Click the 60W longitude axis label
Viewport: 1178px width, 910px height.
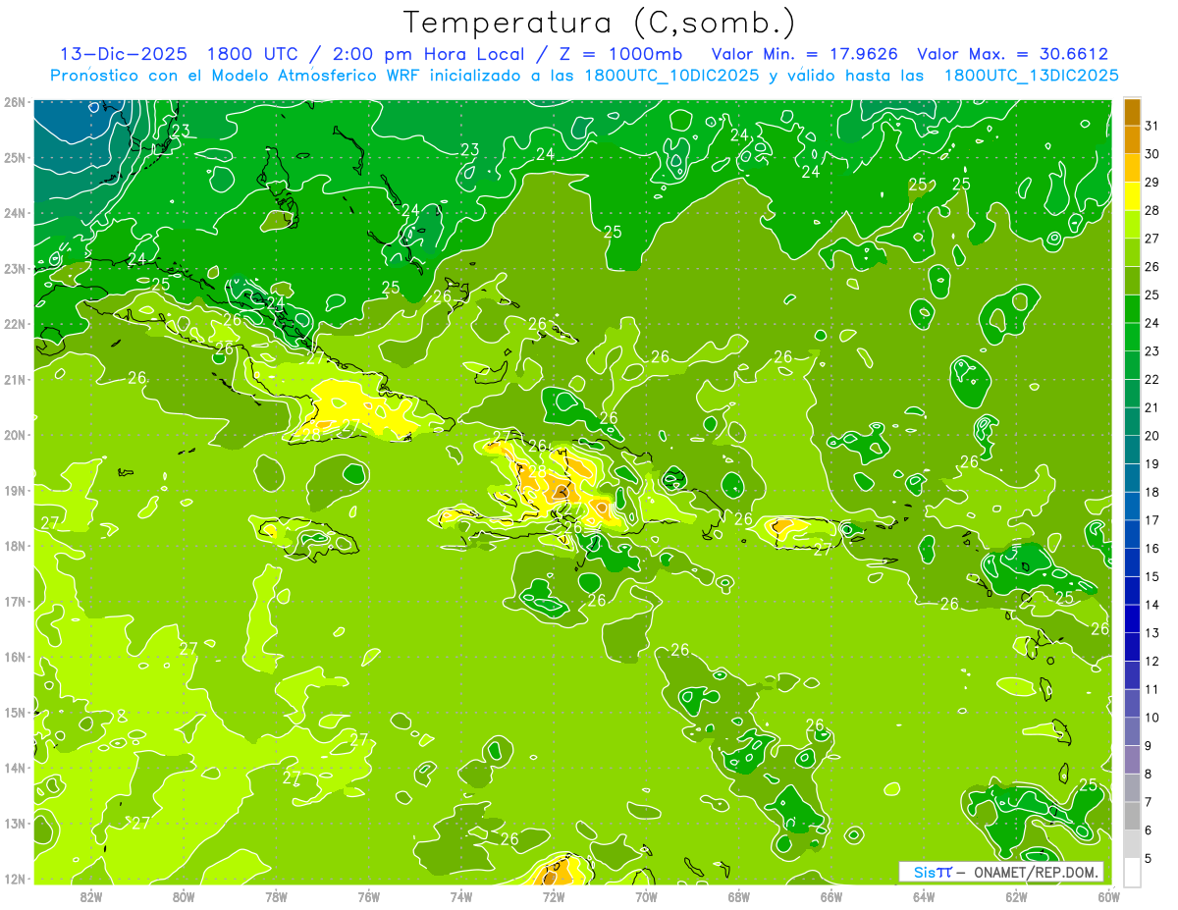[1108, 896]
